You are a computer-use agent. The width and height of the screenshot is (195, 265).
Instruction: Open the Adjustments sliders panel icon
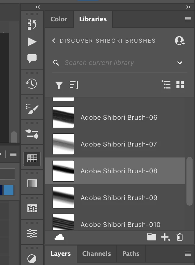pyautogui.click(x=32, y=233)
